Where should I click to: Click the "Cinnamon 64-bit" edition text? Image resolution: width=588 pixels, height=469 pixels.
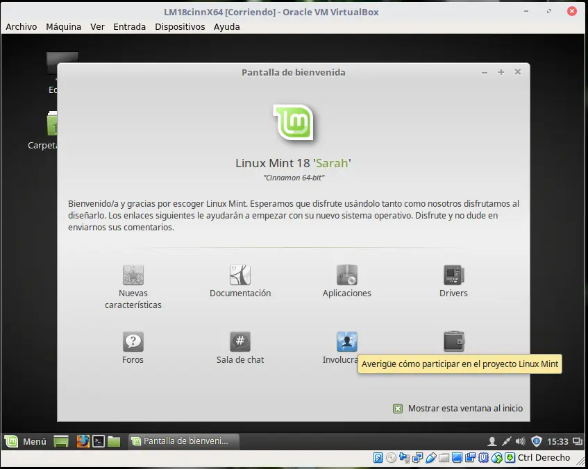[294, 178]
